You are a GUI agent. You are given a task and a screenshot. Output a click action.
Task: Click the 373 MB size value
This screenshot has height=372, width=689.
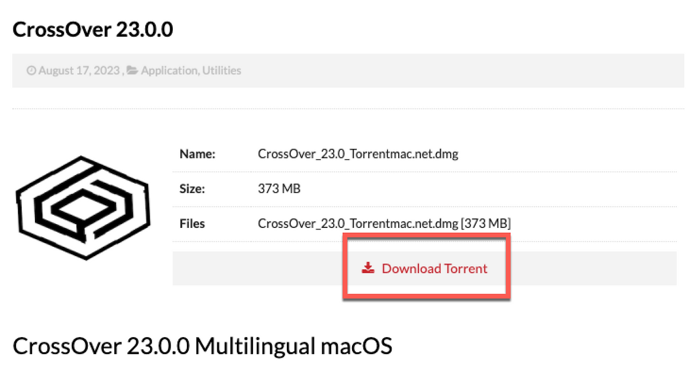pyautogui.click(x=279, y=189)
